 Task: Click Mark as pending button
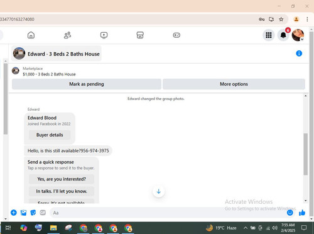click(x=87, y=84)
